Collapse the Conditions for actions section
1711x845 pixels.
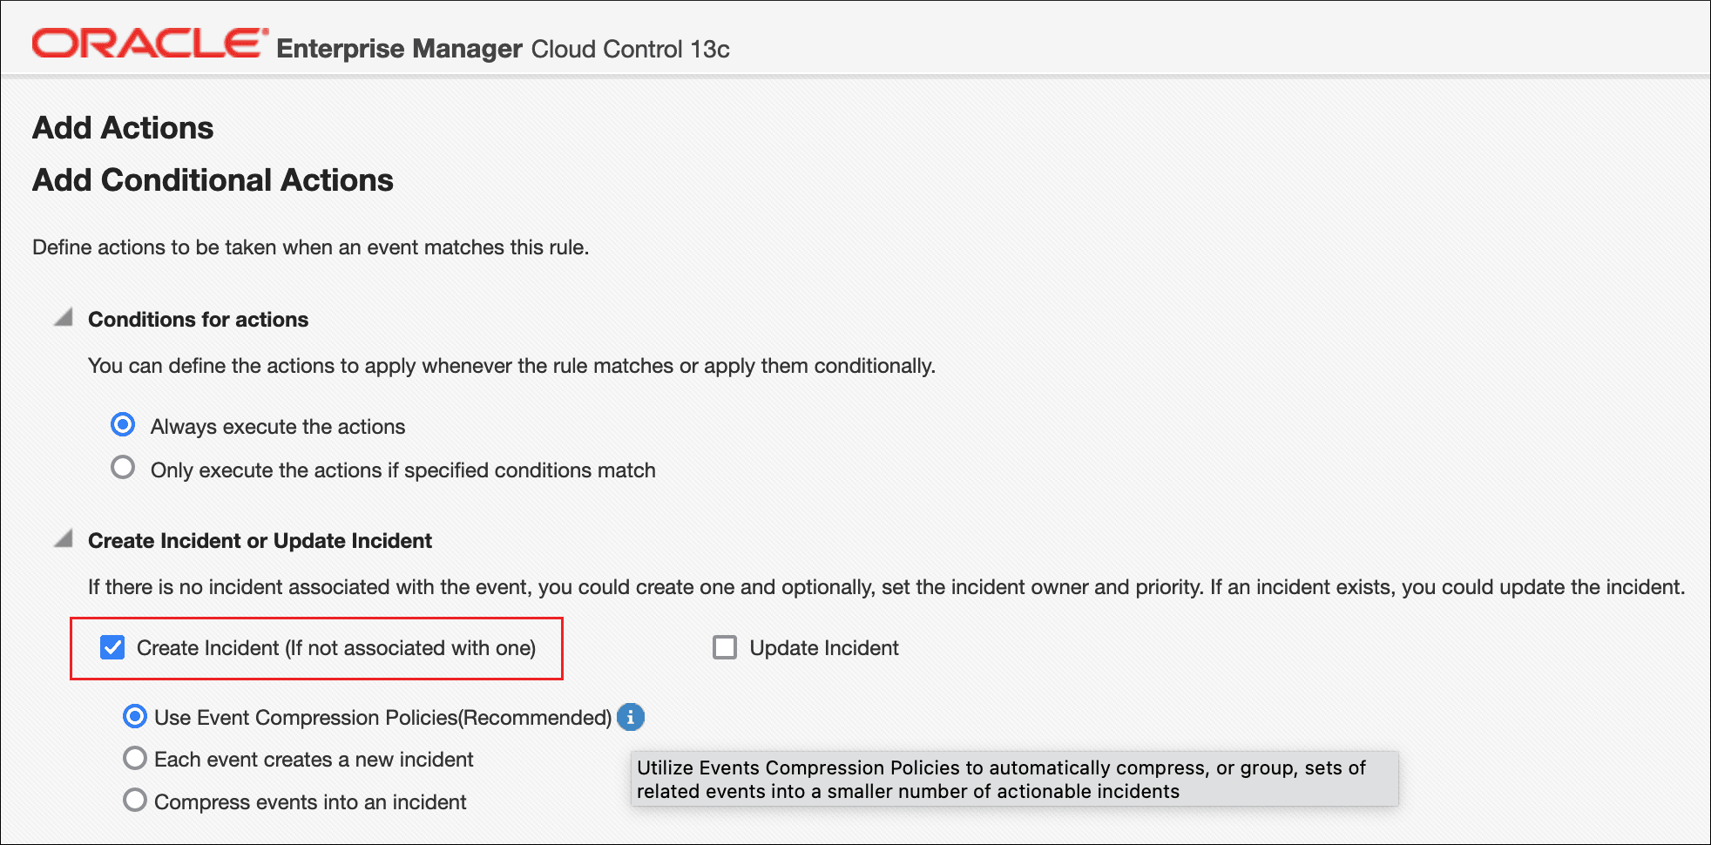[x=64, y=318]
